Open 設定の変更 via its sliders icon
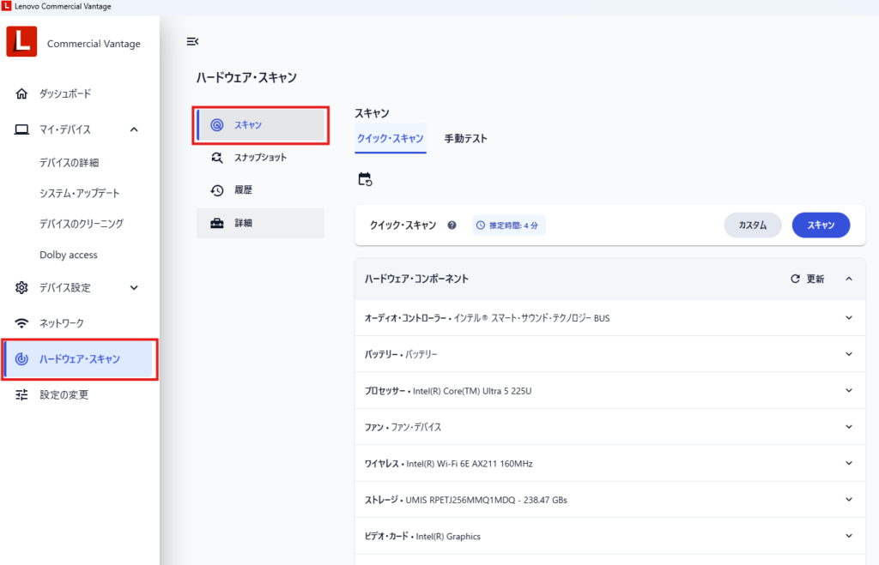Viewport: 879px width, 565px height. (22, 395)
